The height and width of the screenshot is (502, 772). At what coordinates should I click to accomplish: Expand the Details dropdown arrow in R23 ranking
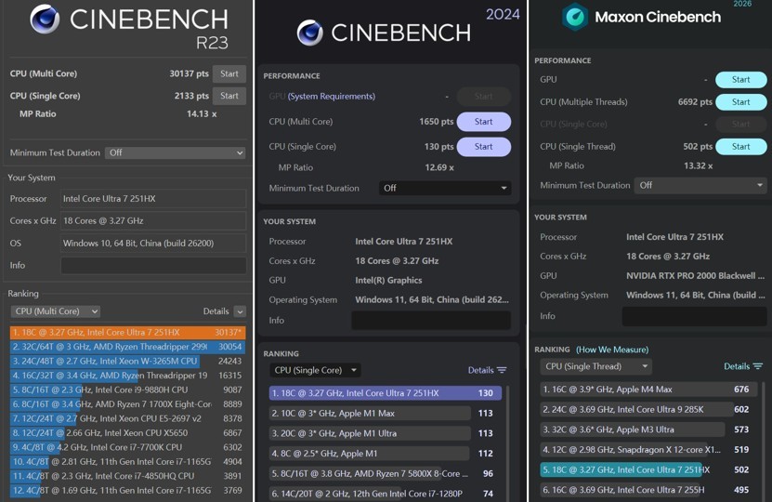coord(240,311)
